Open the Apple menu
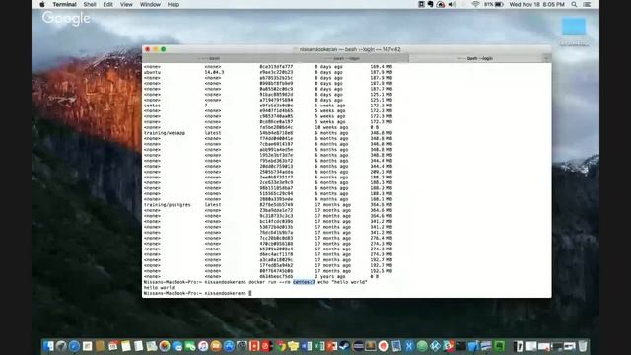The width and height of the screenshot is (631, 355). (x=42, y=4)
